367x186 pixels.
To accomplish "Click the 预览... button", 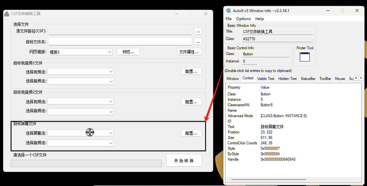I will click(x=128, y=52).
